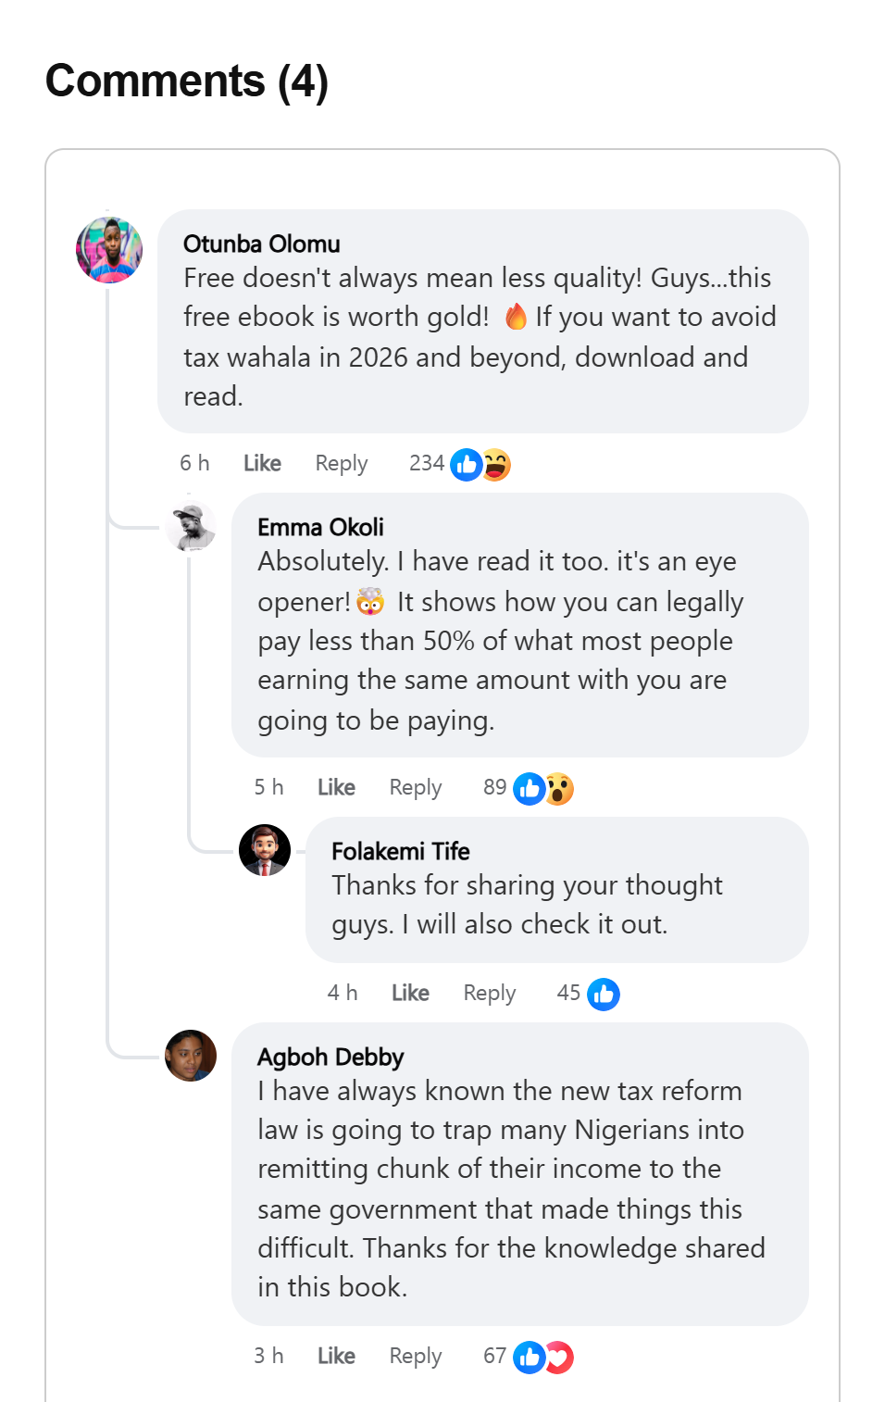This screenshot has width=885, height=1402.
Task: Click thumbs-up reaction icon on Folakemi's comment
Action: tap(604, 995)
